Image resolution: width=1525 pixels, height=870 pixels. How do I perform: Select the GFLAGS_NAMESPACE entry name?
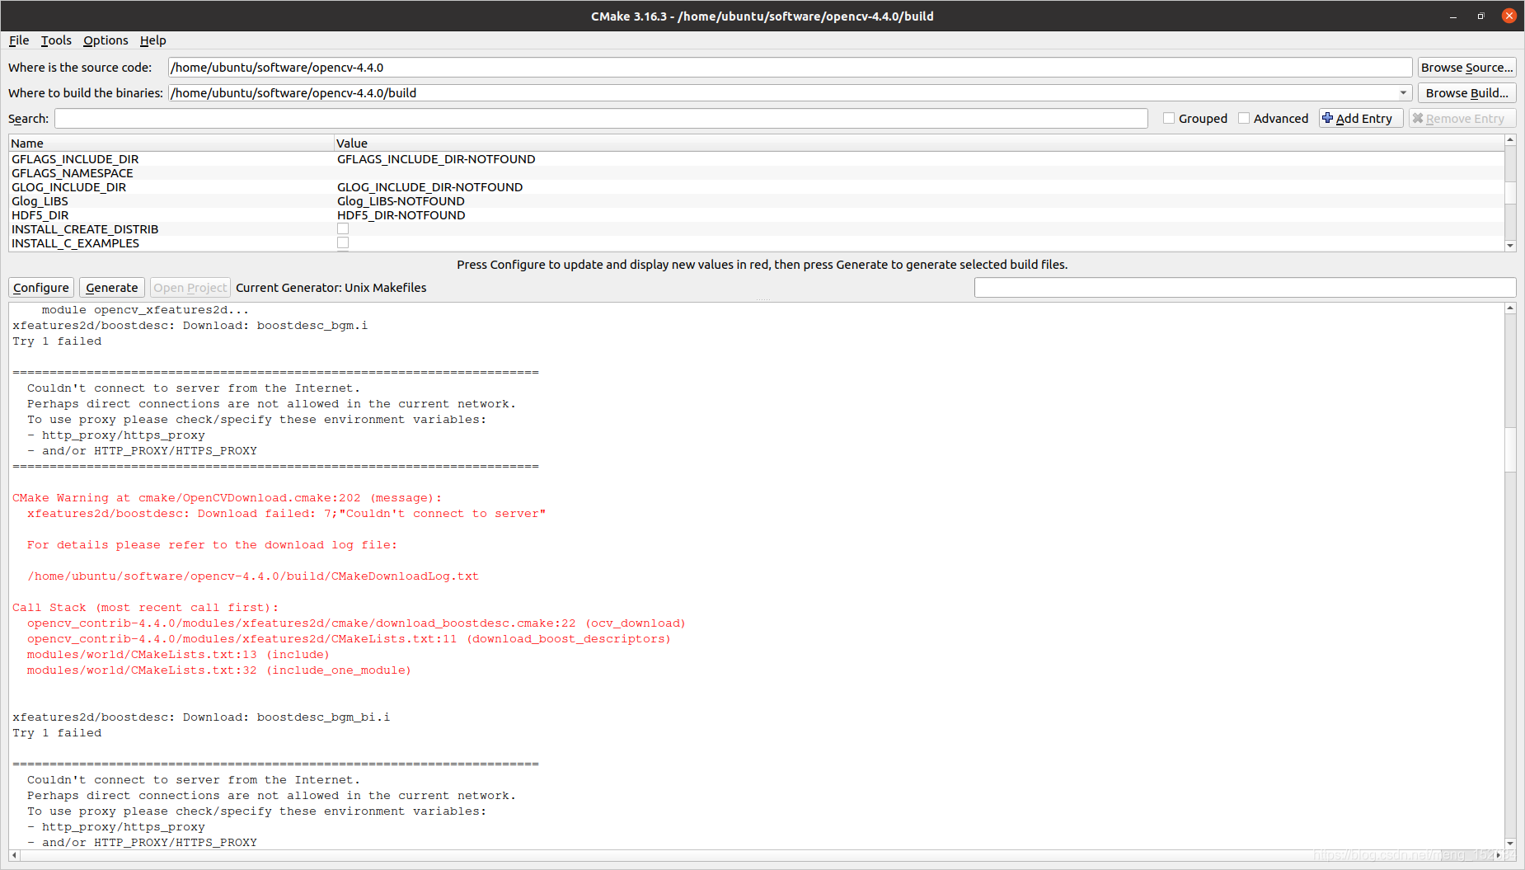pyautogui.click(x=73, y=173)
